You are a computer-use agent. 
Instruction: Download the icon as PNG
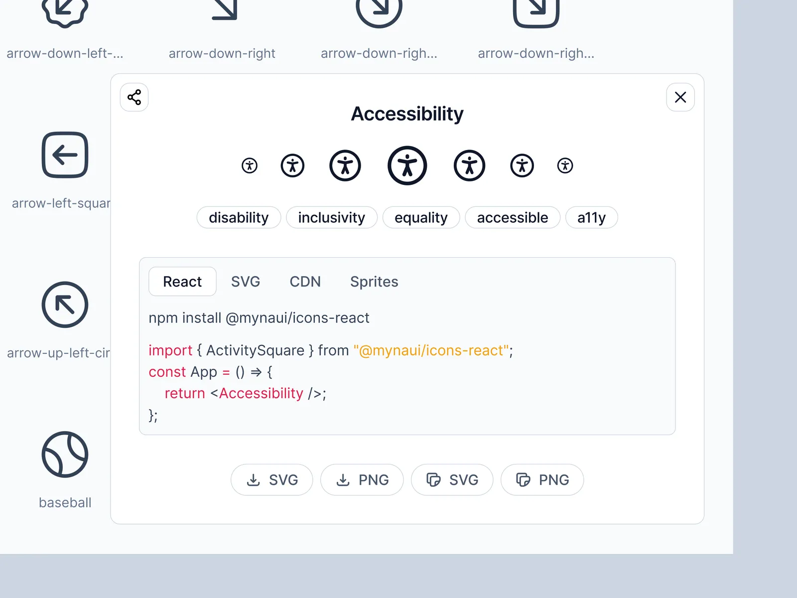click(x=362, y=480)
